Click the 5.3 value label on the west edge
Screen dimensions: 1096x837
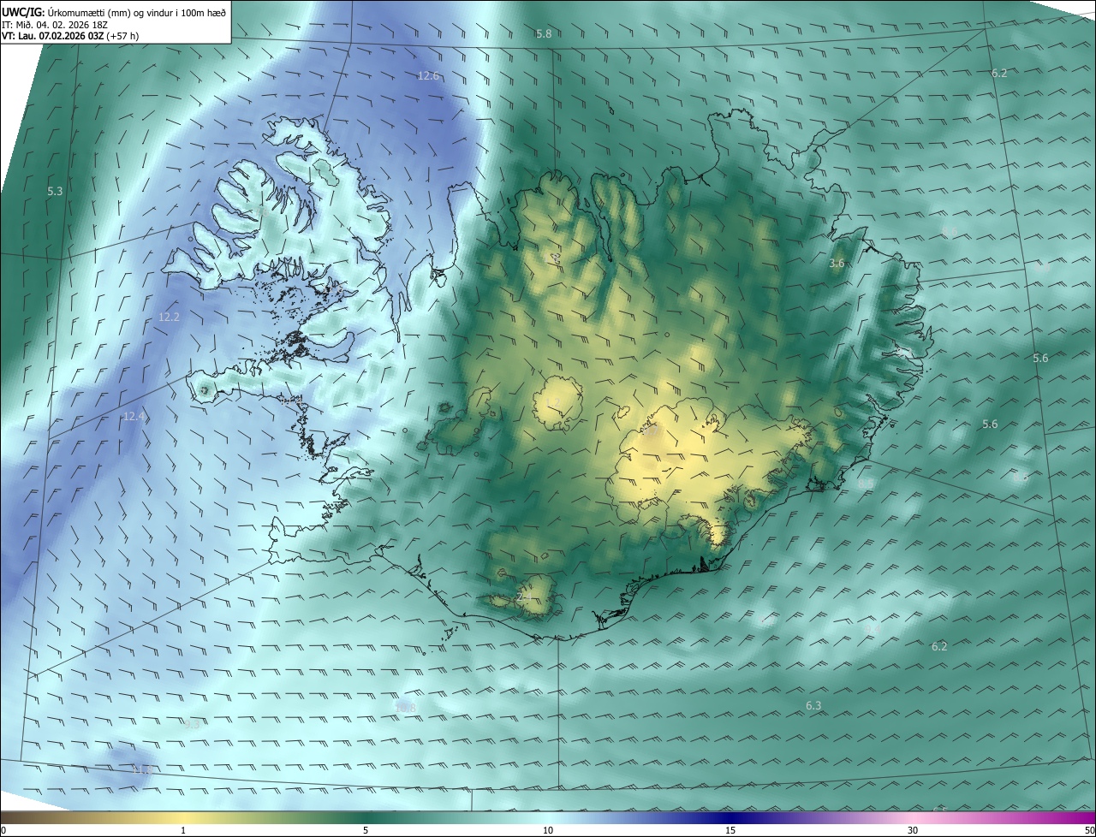click(x=55, y=192)
